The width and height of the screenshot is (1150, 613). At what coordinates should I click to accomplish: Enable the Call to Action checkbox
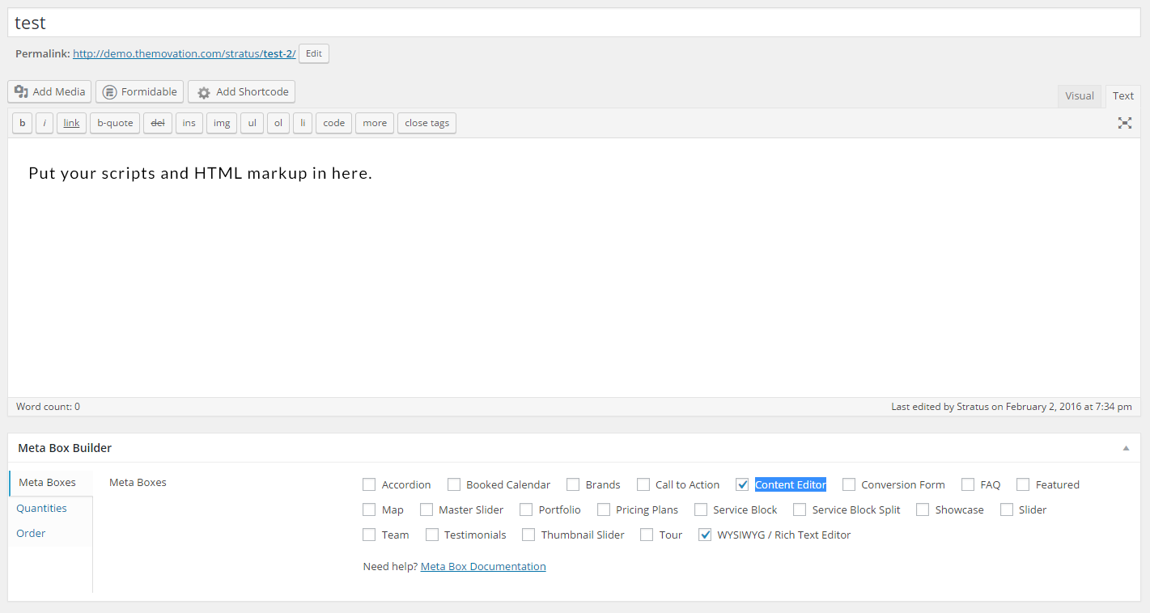643,484
